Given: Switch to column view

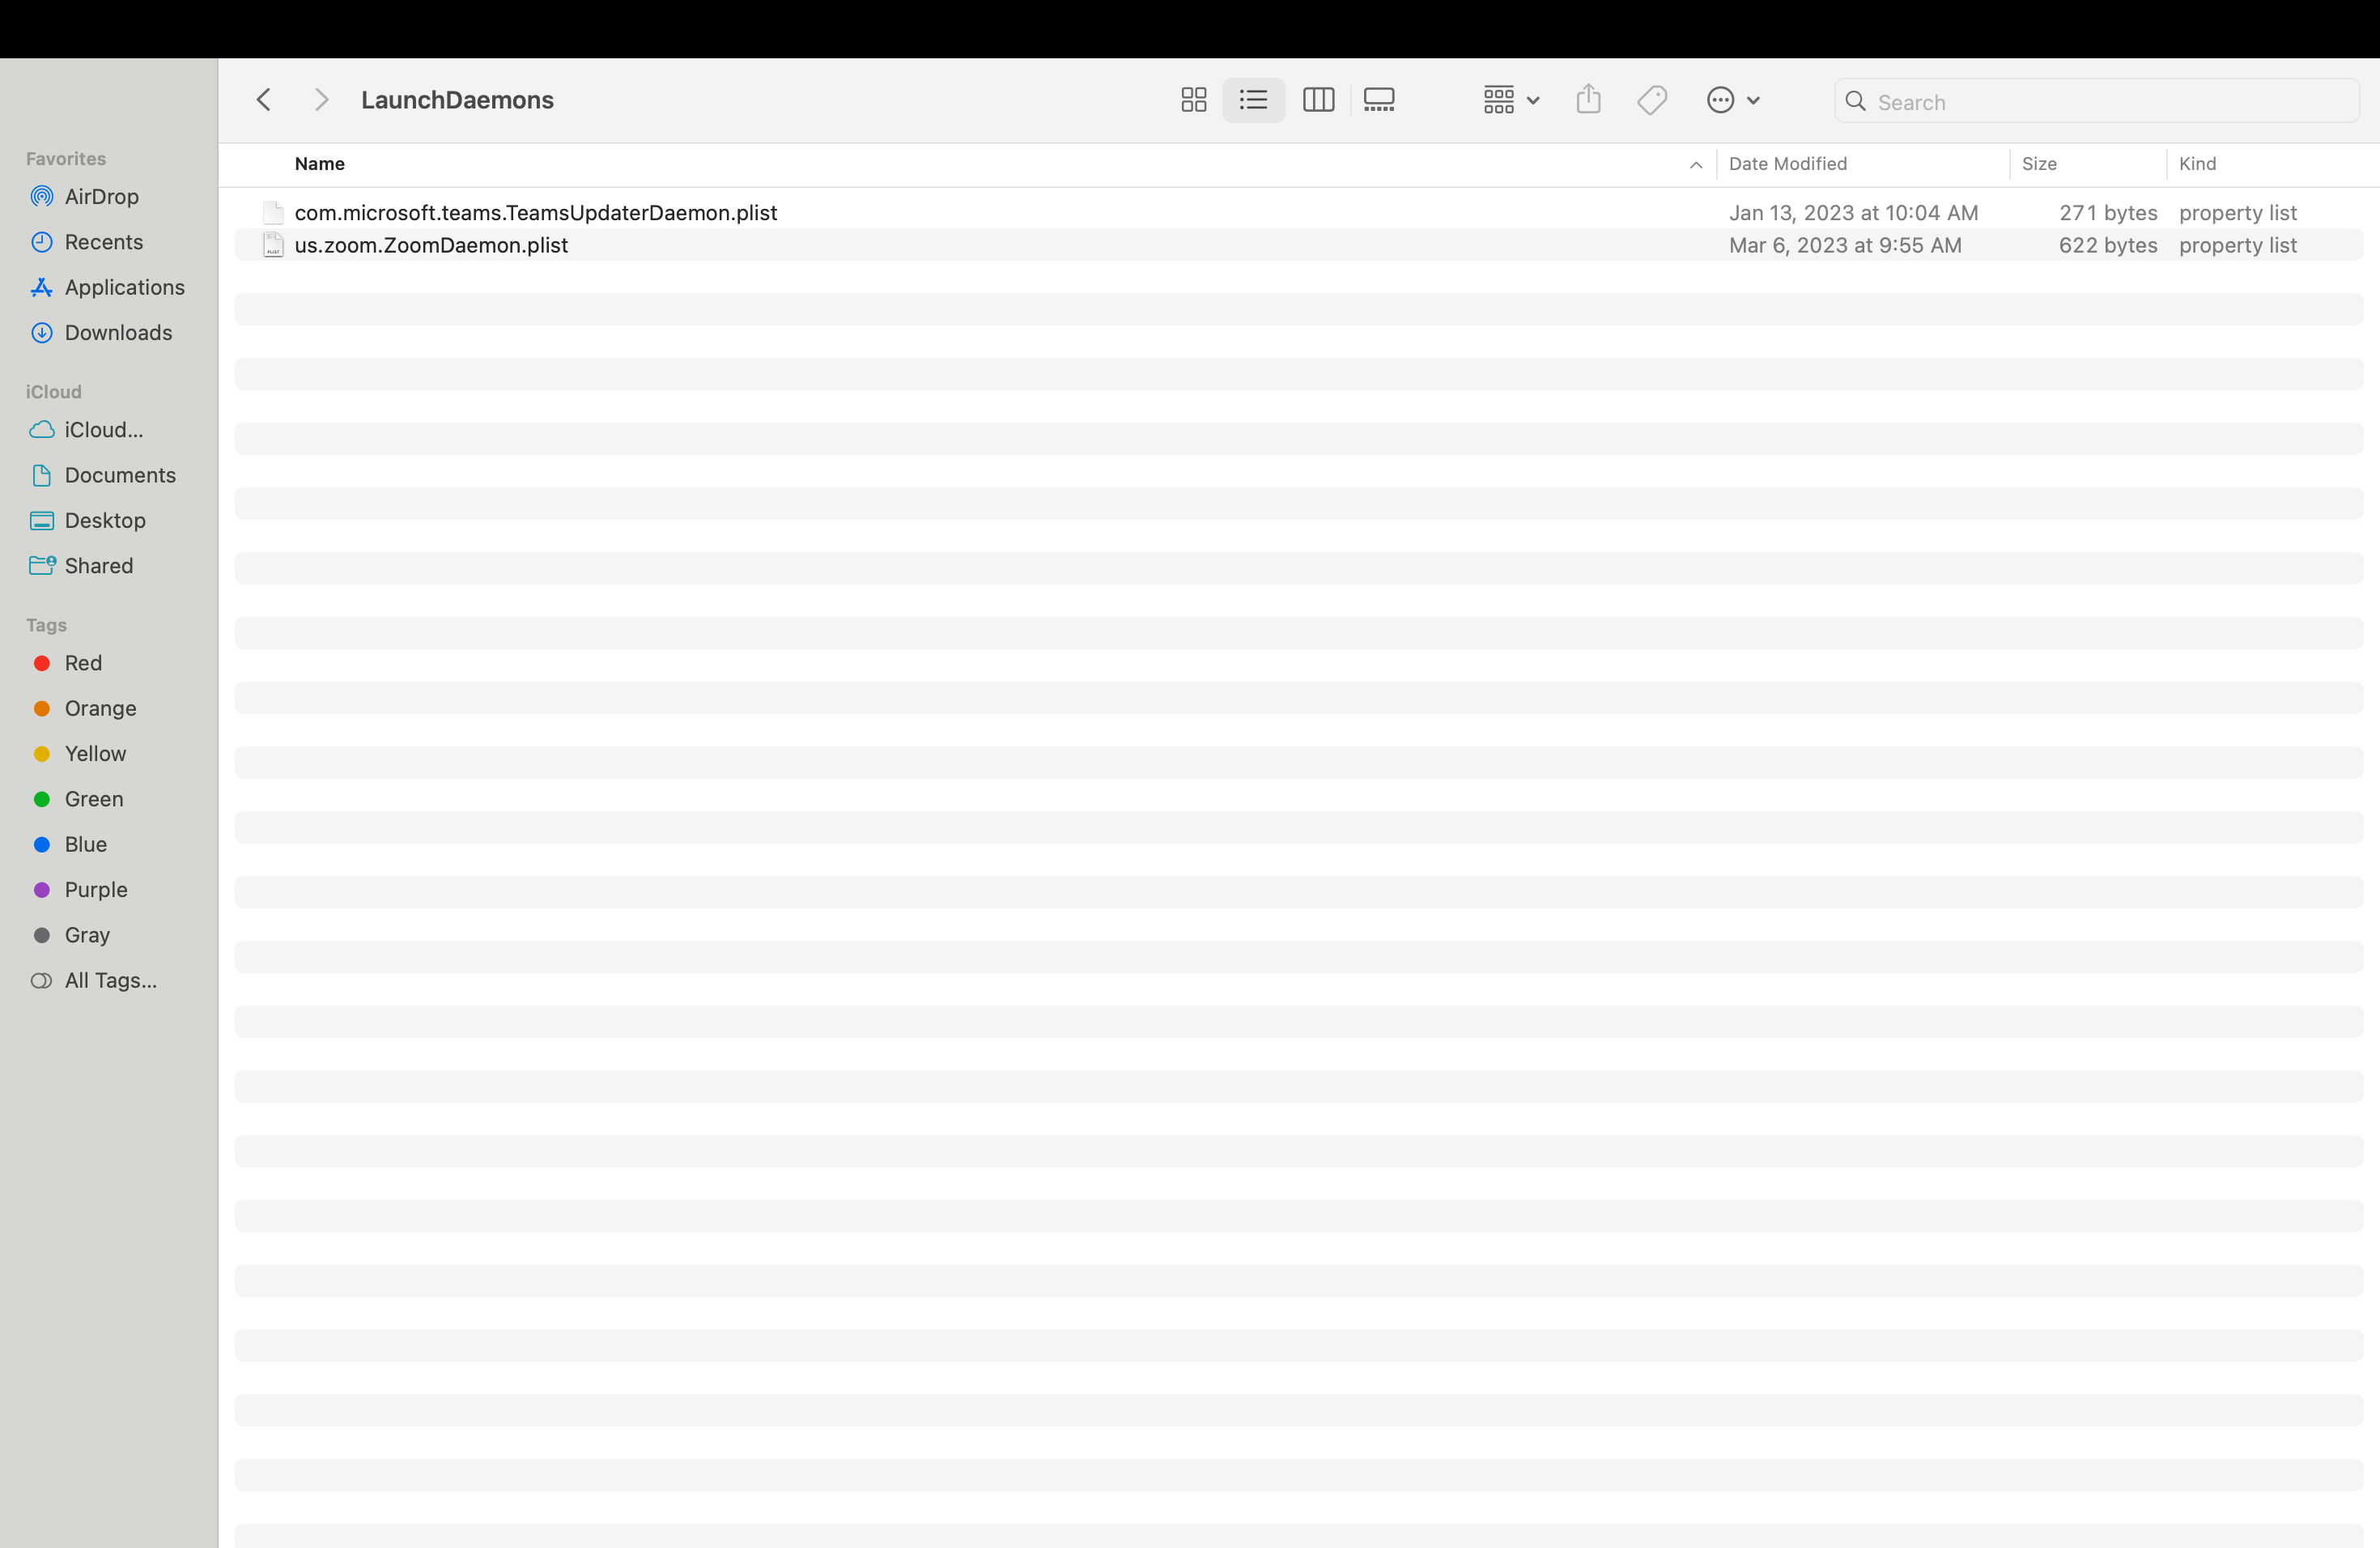Looking at the screenshot, I should (x=1318, y=100).
